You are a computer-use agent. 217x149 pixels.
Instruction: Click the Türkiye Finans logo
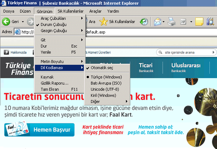tap(19, 69)
